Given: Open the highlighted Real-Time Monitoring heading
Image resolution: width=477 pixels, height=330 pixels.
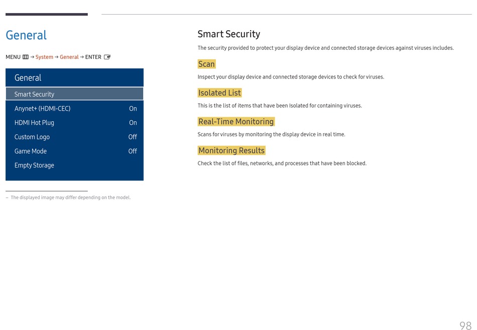Looking at the screenshot, I should (236, 122).
